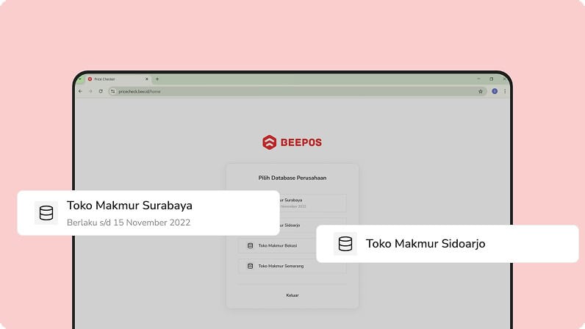Select the enlarged Toko Makmur Sidoarjo card
Screen dimensions: 585x329
click(448, 244)
